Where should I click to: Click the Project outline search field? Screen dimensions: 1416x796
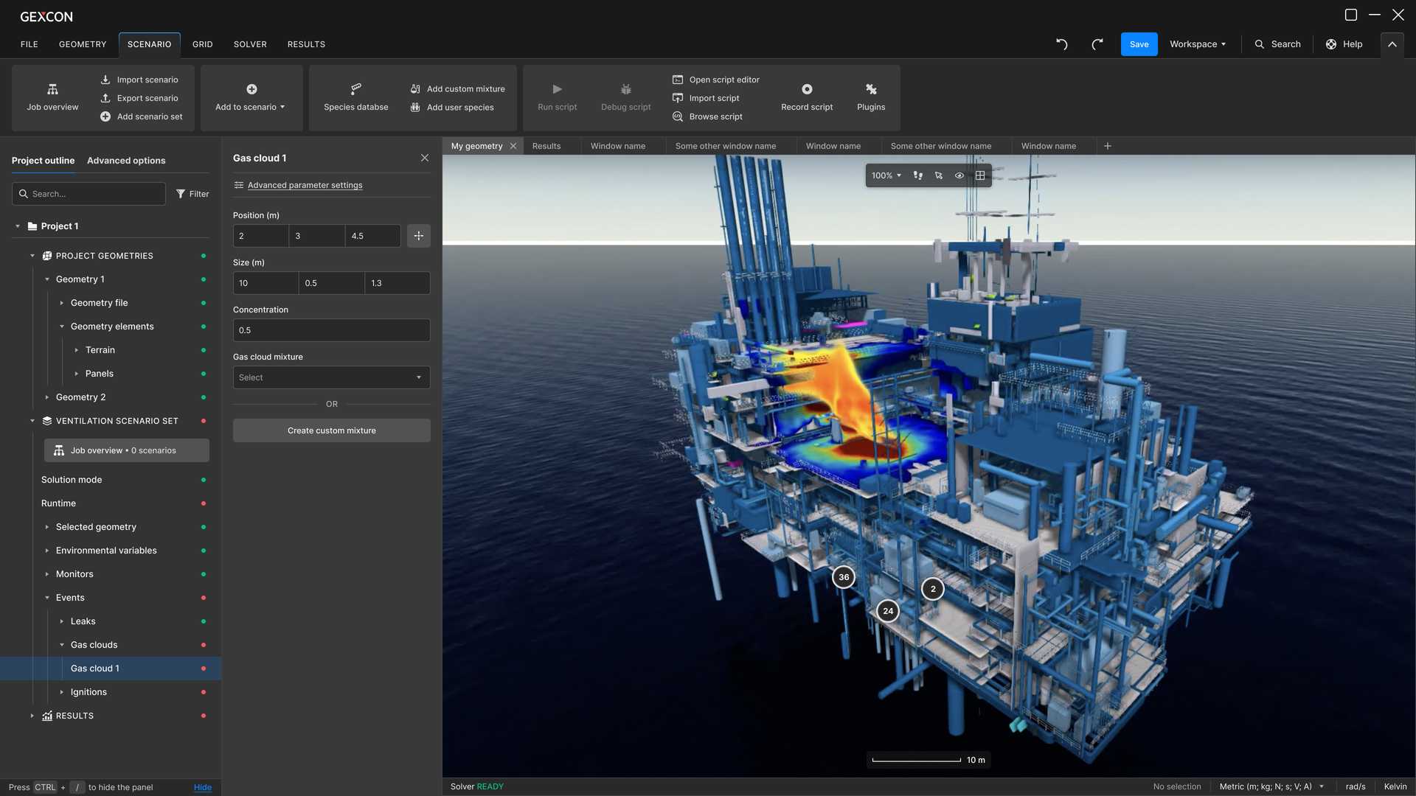88,193
